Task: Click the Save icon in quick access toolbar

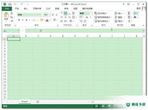Action: click(x=10, y=4)
